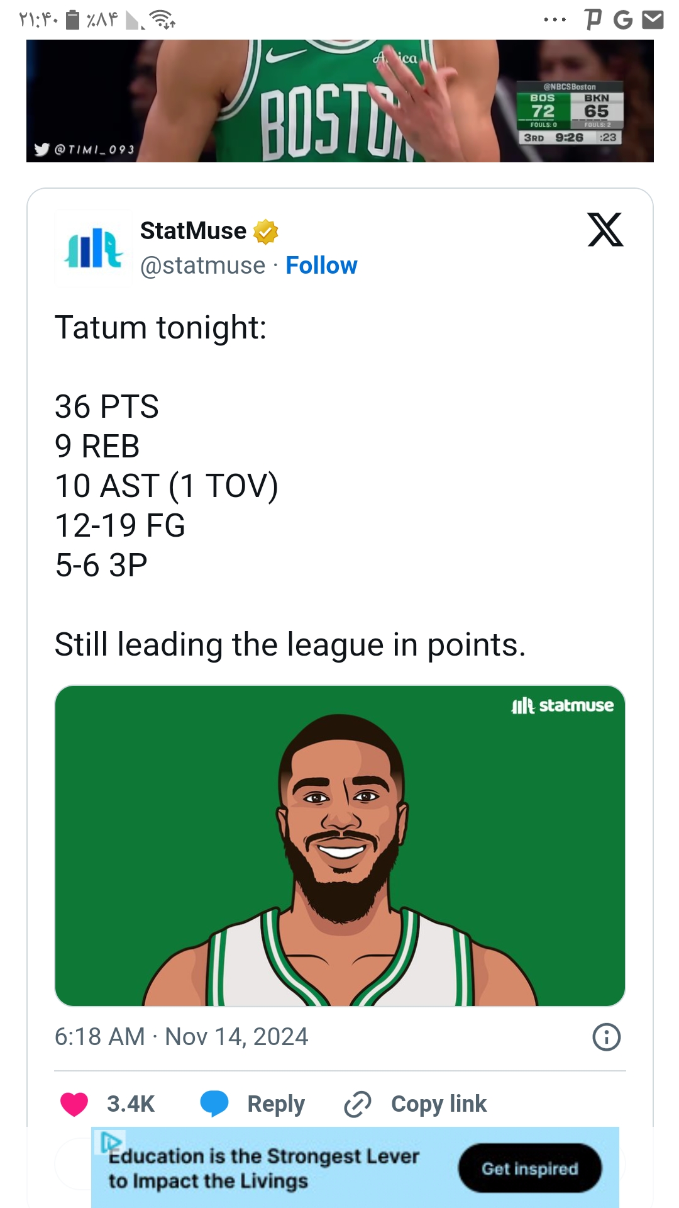Open the three-dot notification overflow in status bar
Screen dimensions: 679x1208
click(555, 20)
